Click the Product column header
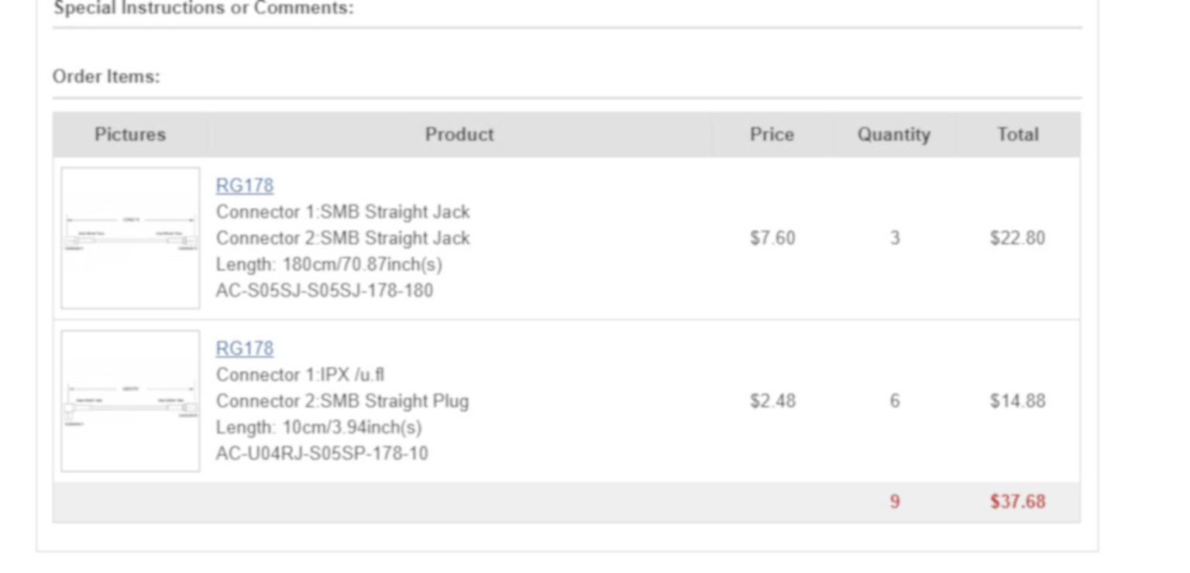1190x573 pixels. 459,135
